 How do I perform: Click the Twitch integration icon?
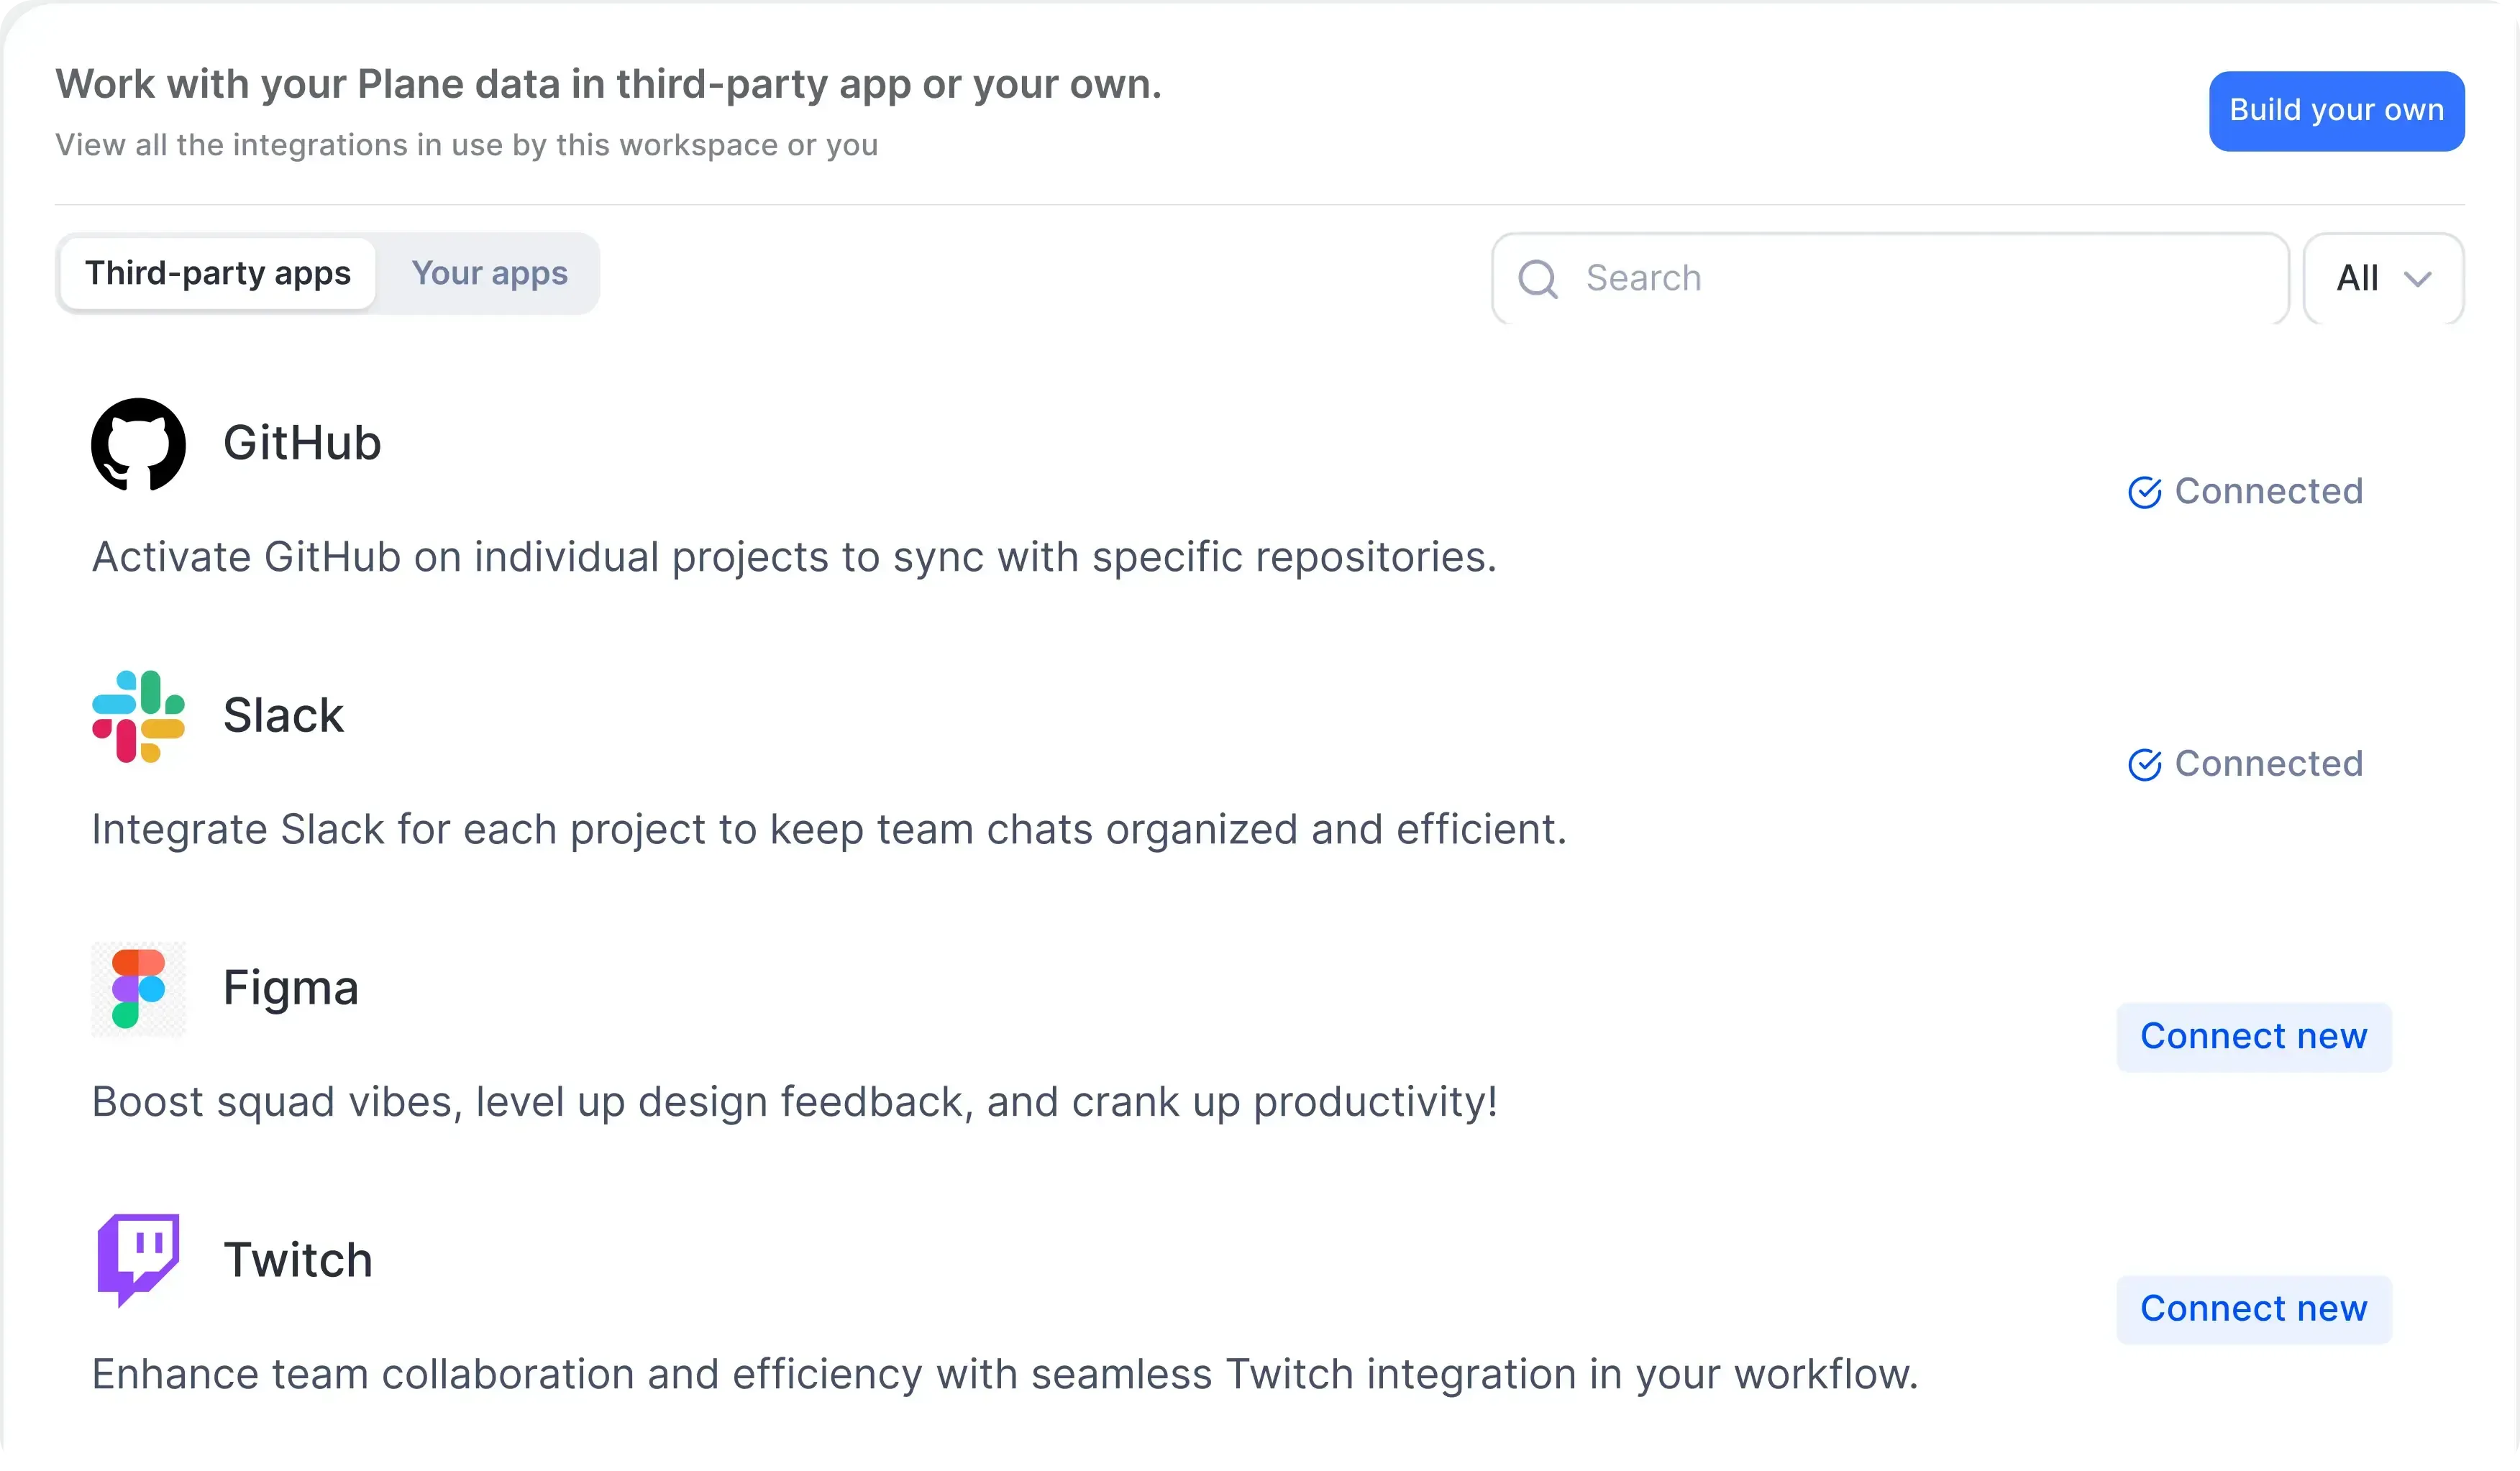(138, 1261)
